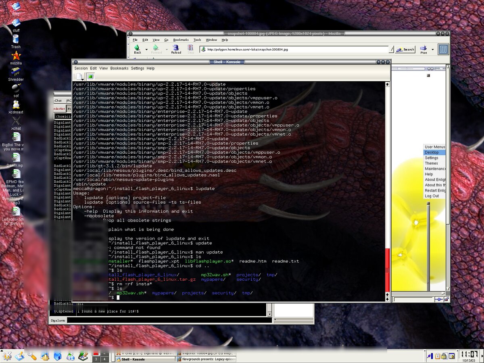Open the Bookmarks menu in Mozilla

click(x=181, y=40)
